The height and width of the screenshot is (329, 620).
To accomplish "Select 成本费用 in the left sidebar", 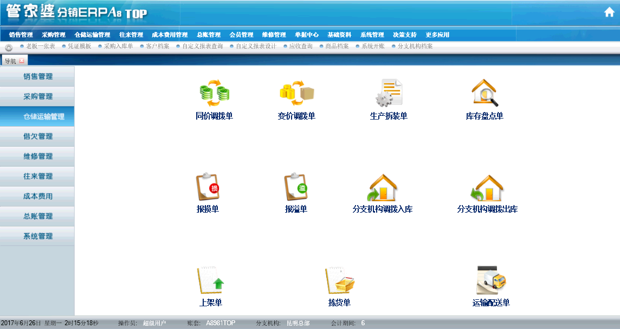I will point(37,196).
